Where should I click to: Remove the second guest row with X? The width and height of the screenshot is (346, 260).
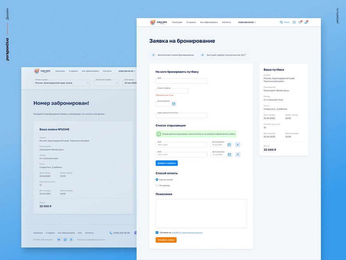tap(238, 155)
